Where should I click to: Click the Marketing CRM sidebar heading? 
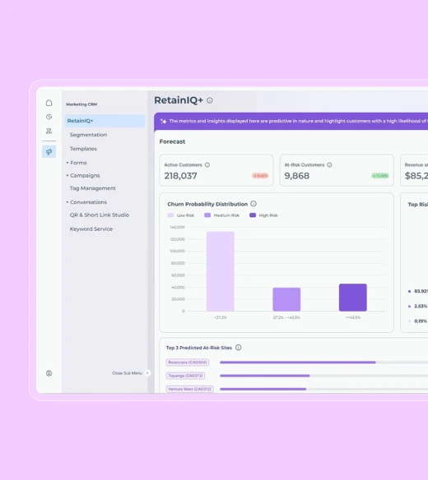pos(81,104)
